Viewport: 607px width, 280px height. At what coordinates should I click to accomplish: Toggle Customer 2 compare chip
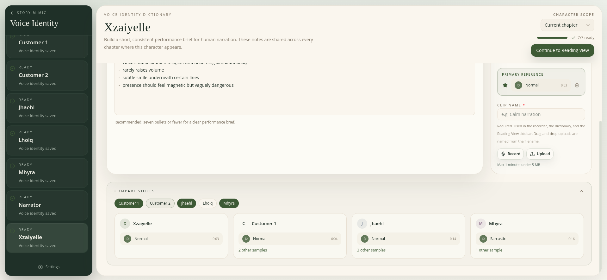click(160, 203)
